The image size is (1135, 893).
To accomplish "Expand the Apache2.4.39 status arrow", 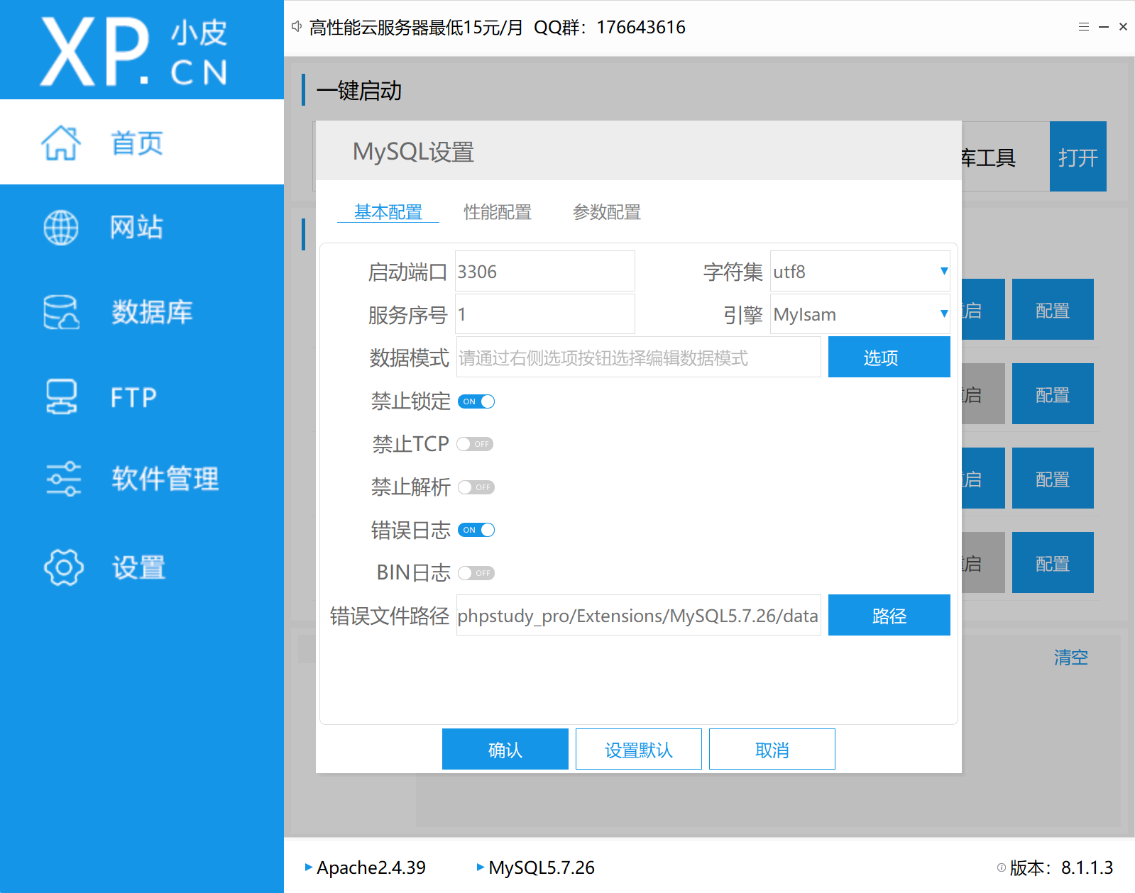I will coord(309,867).
